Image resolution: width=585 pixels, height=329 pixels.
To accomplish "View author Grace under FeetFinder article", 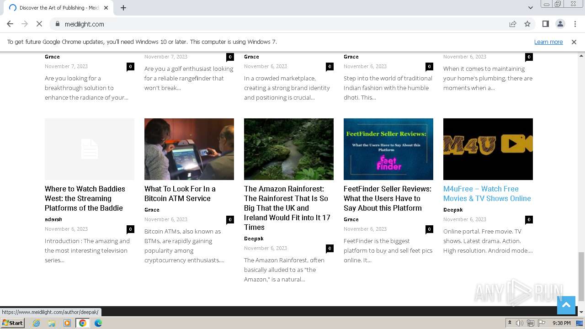I will pos(351,219).
